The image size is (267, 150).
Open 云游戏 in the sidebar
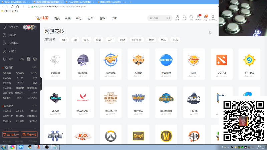(x=12, y=51)
